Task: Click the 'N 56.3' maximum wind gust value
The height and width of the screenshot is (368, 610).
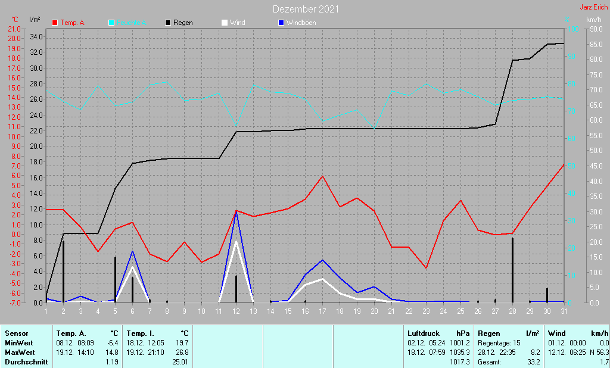Action: coord(599,353)
